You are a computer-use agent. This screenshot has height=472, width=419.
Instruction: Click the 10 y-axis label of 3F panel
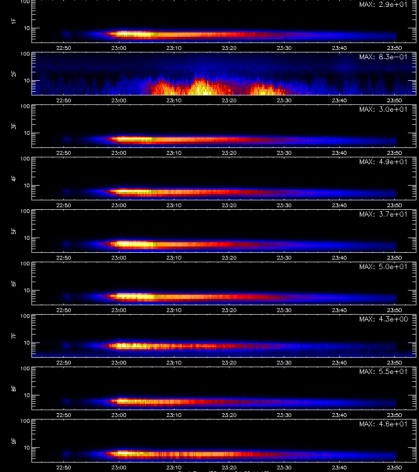click(27, 133)
